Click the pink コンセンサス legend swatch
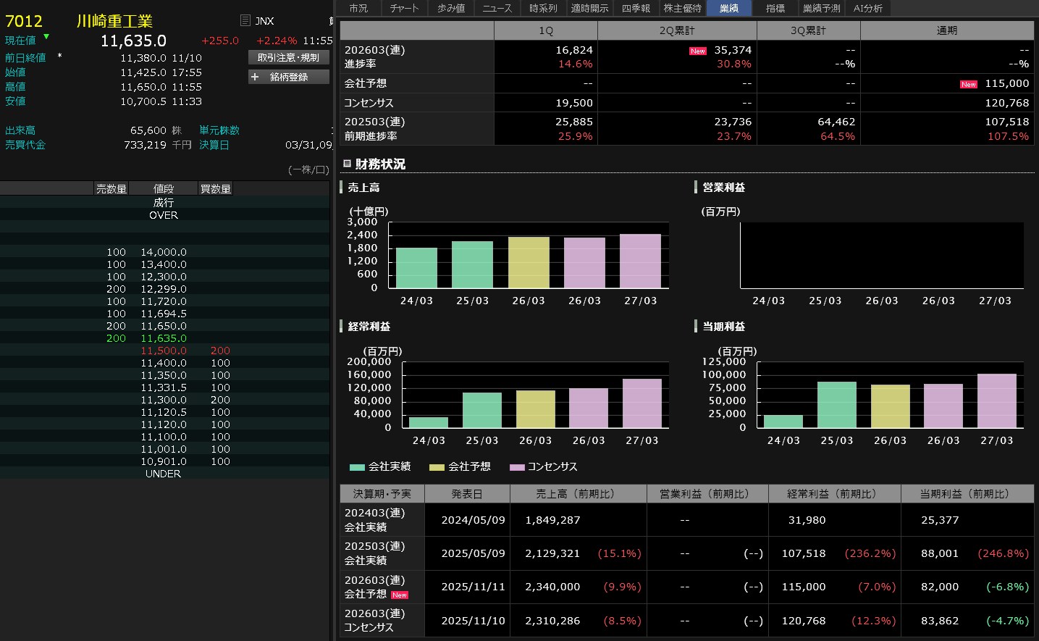 click(516, 467)
